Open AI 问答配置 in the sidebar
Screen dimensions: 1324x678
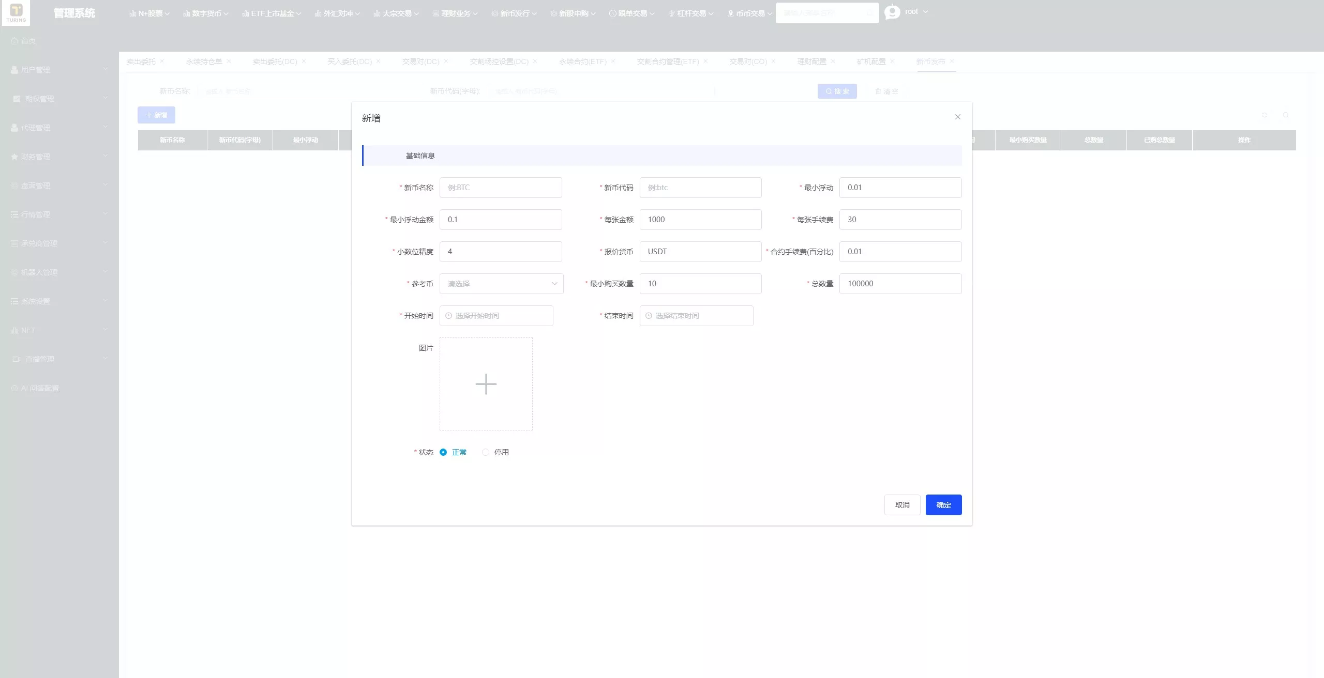coord(59,388)
